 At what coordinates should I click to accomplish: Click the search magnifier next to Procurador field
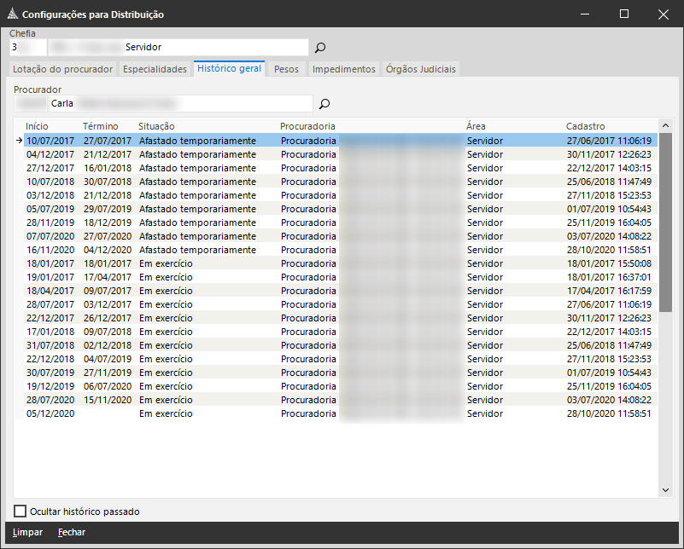(324, 104)
